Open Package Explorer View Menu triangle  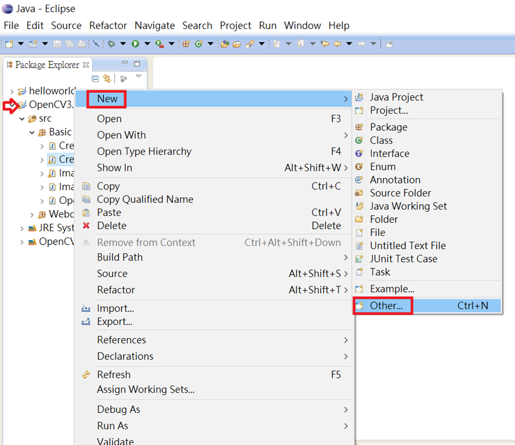click(139, 76)
